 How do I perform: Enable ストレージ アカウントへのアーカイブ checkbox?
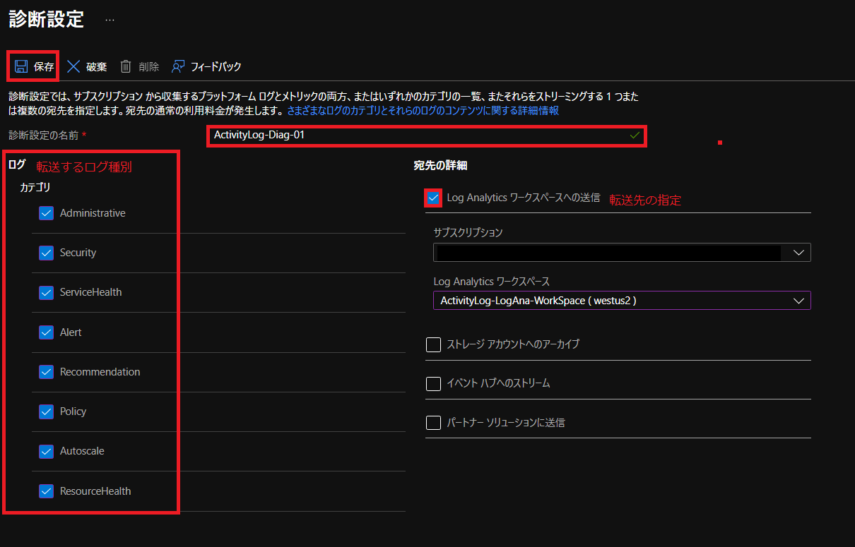[433, 344]
